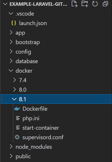Viewport: 112px width, 162px height.
Task: Open the supervisord.conf file
Action: coord(43,137)
